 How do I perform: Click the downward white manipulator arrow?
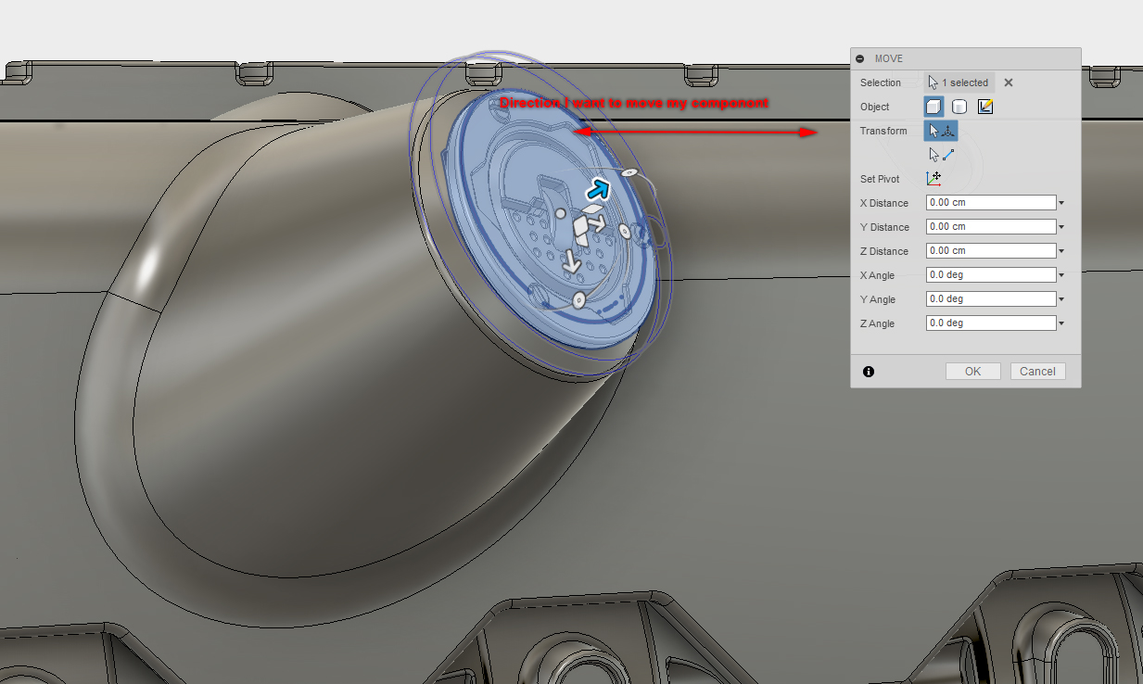click(572, 262)
